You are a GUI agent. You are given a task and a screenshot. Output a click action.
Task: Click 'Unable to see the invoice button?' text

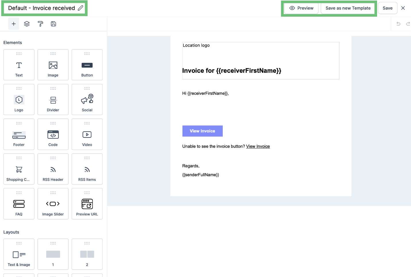214,146
